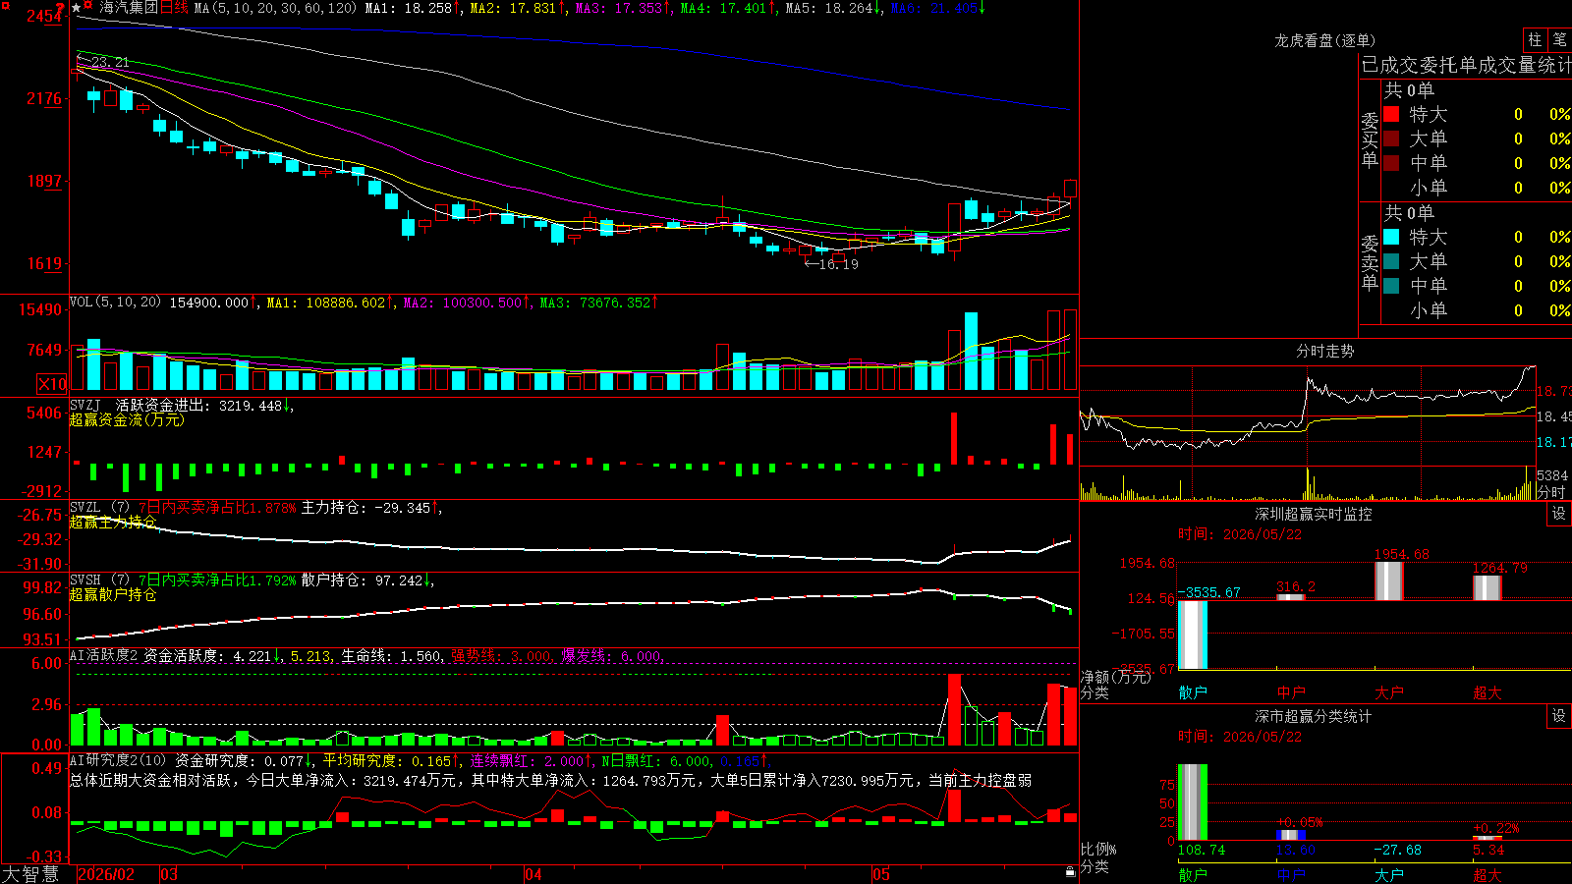Click the AI活跃度2 indicator label
This screenshot has width=1572, height=884.
point(103,655)
